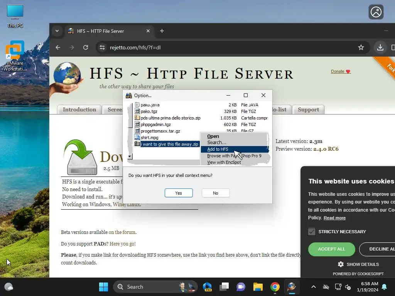Click the OneDrive cloud tray icon
The height and width of the screenshot is (296, 395).
click(x=326, y=287)
